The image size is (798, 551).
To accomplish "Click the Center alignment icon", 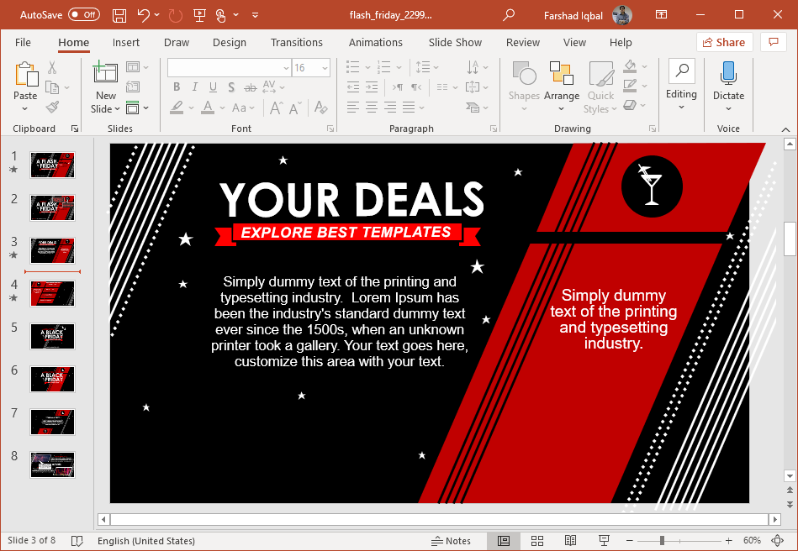I will click(371, 105).
